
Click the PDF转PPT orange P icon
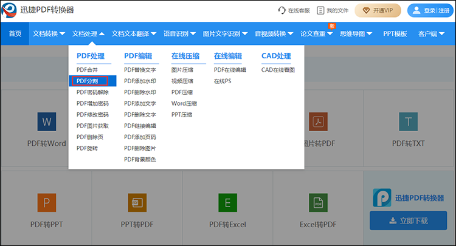click(x=47, y=202)
